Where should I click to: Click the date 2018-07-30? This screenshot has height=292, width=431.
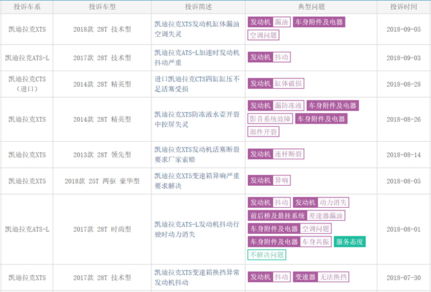pyautogui.click(x=404, y=277)
